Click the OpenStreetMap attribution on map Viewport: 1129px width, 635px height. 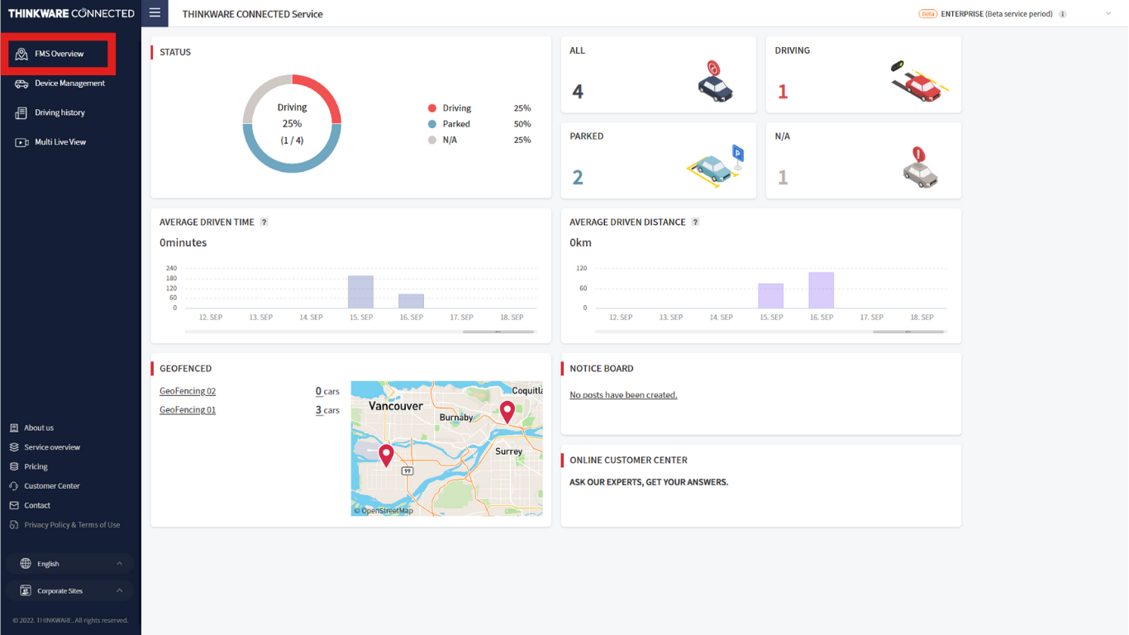tap(383, 511)
